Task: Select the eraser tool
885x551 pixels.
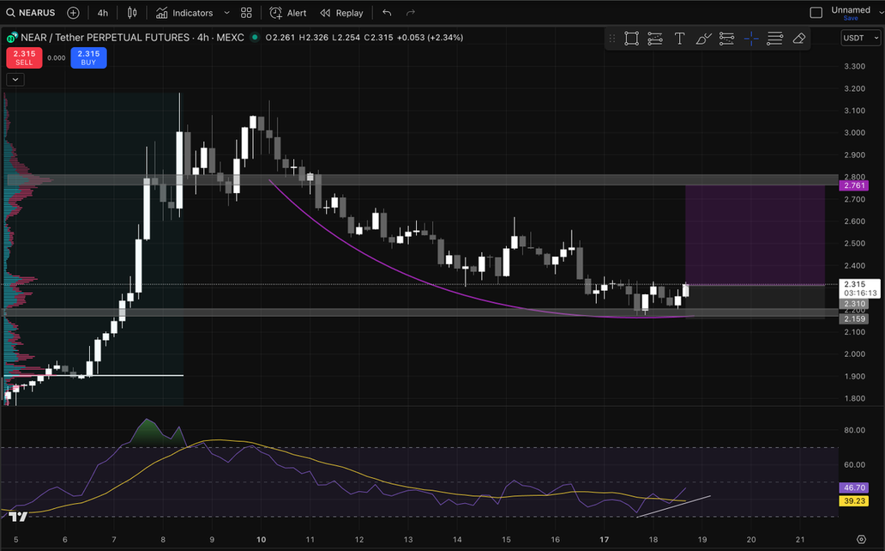Action: coord(799,39)
